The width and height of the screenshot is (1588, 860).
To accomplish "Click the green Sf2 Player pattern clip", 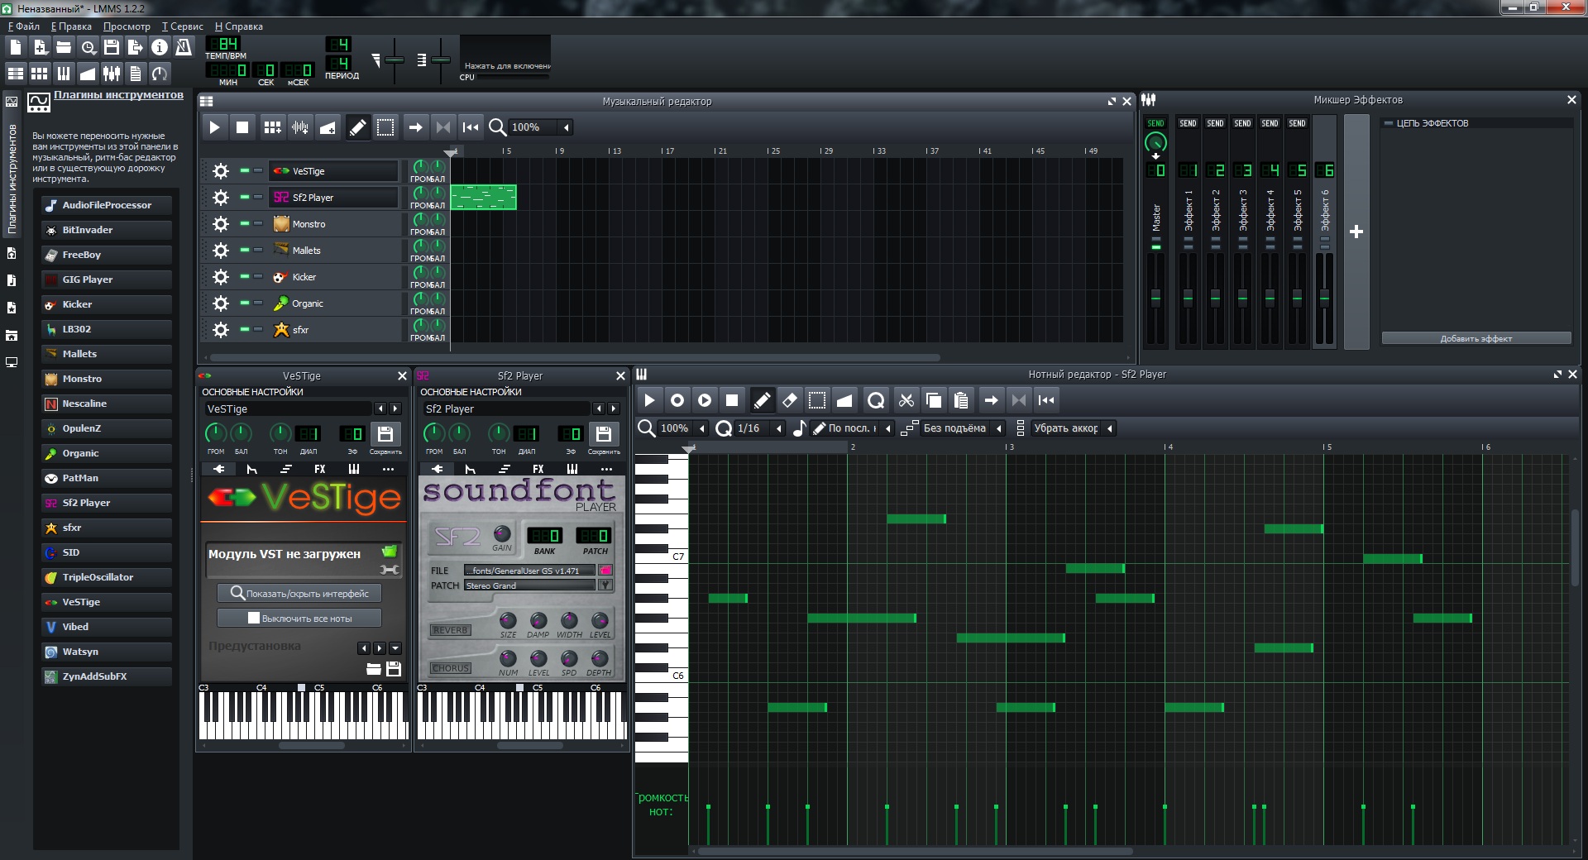I will tap(484, 197).
